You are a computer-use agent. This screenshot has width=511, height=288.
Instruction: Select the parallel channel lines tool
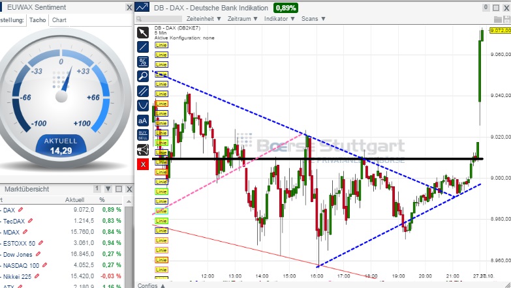coord(143,91)
